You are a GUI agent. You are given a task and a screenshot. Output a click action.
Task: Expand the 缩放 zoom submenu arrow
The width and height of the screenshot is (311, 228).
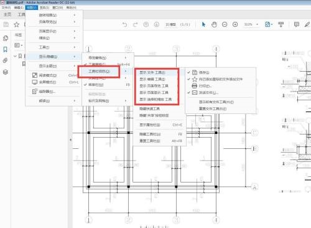75,38
